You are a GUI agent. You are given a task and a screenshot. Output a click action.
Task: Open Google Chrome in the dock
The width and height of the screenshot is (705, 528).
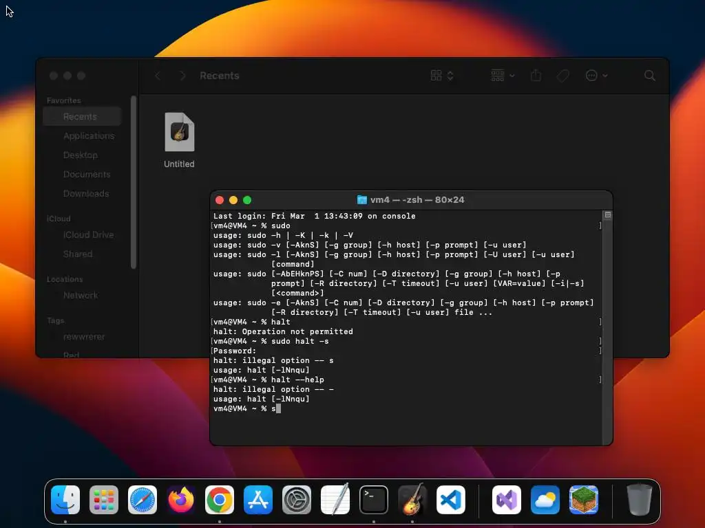pyautogui.click(x=220, y=500)
